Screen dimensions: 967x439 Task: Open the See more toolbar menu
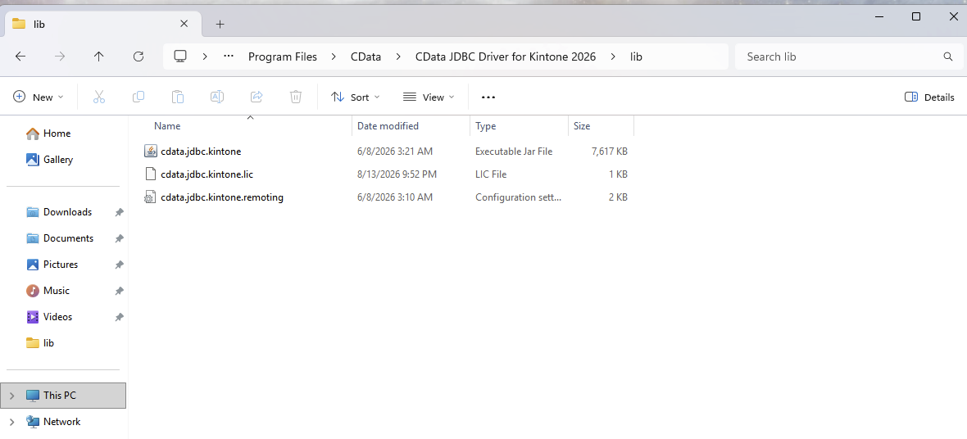tap(488, 97)
